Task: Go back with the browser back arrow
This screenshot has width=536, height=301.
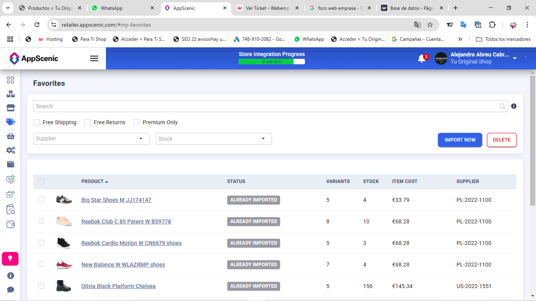Action: coord(9,25)
